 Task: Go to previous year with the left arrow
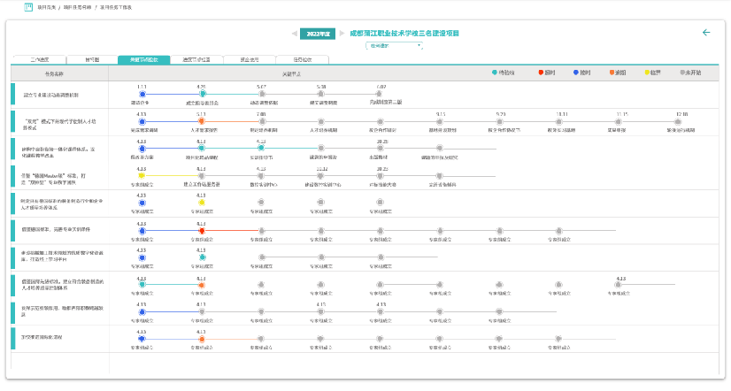pos(293,34)
